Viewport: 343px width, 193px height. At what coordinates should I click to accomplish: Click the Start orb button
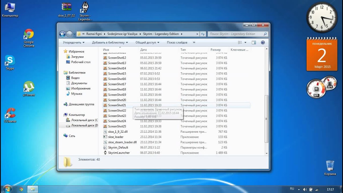7,189
